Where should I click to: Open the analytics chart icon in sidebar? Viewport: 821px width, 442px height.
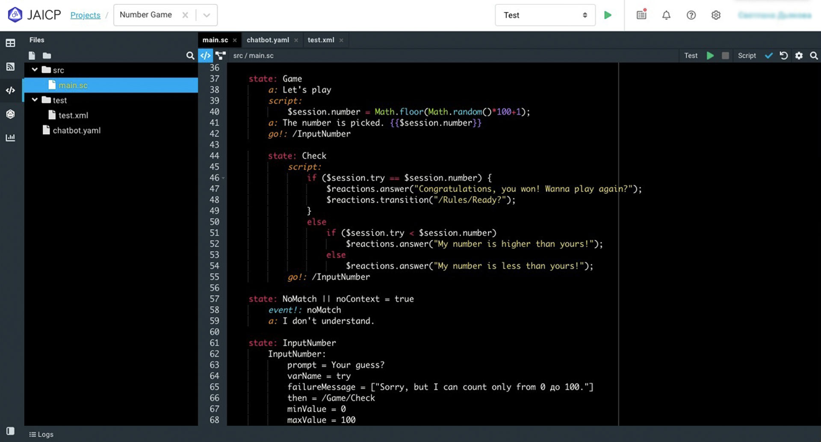coord(10,138)
